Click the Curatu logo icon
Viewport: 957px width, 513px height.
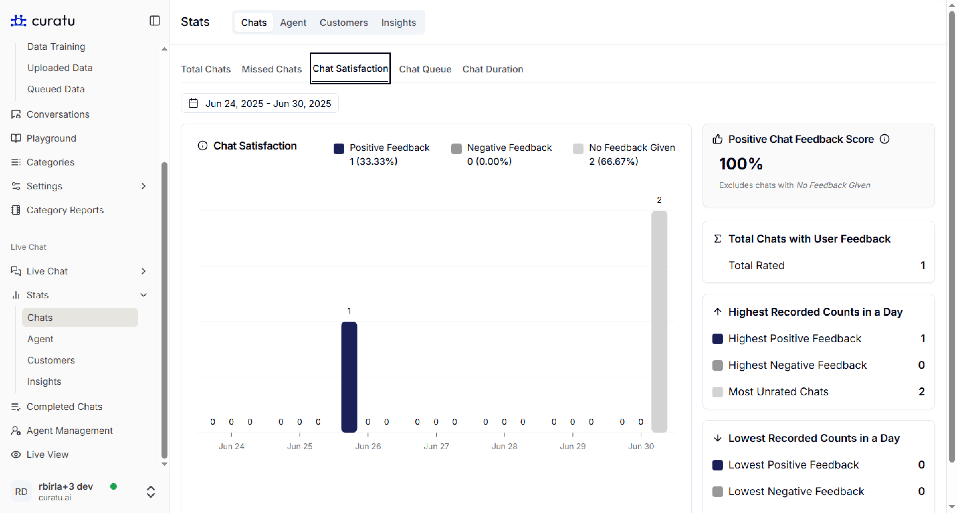coord(18,20)
